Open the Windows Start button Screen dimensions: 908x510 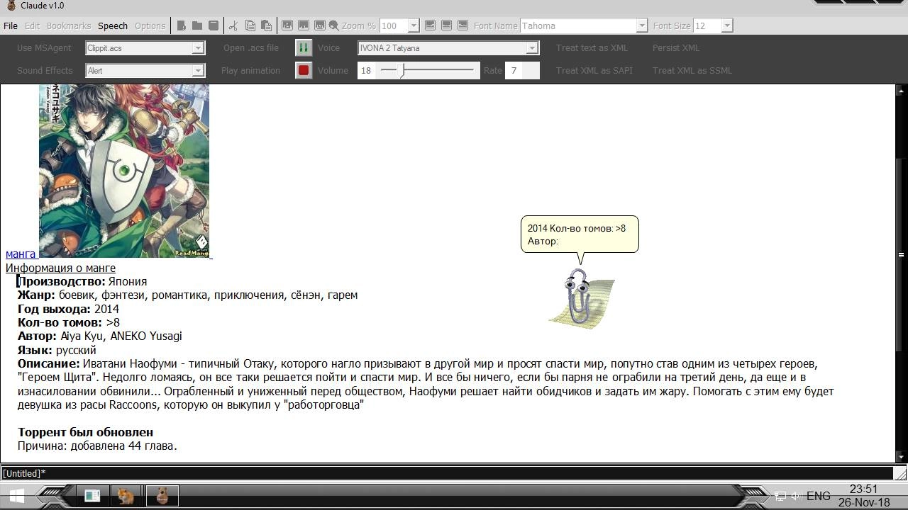click(16, 496)
